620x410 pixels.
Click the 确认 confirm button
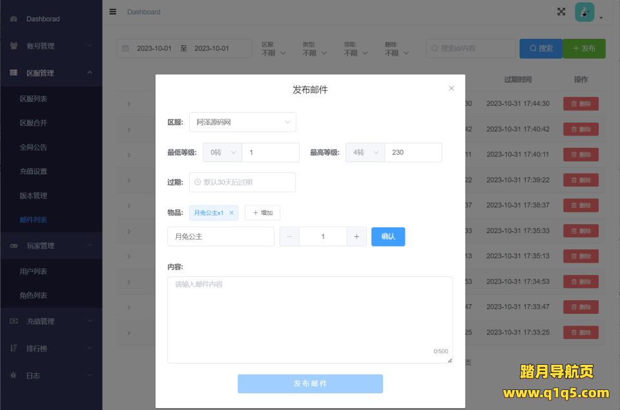[388, 237]
